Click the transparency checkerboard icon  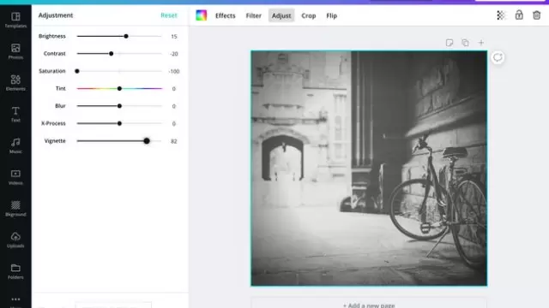pyautogui.click(x=501, y=15)
